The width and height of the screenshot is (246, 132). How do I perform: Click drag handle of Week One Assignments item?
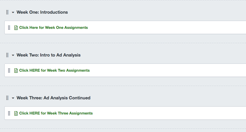(9, 28)
